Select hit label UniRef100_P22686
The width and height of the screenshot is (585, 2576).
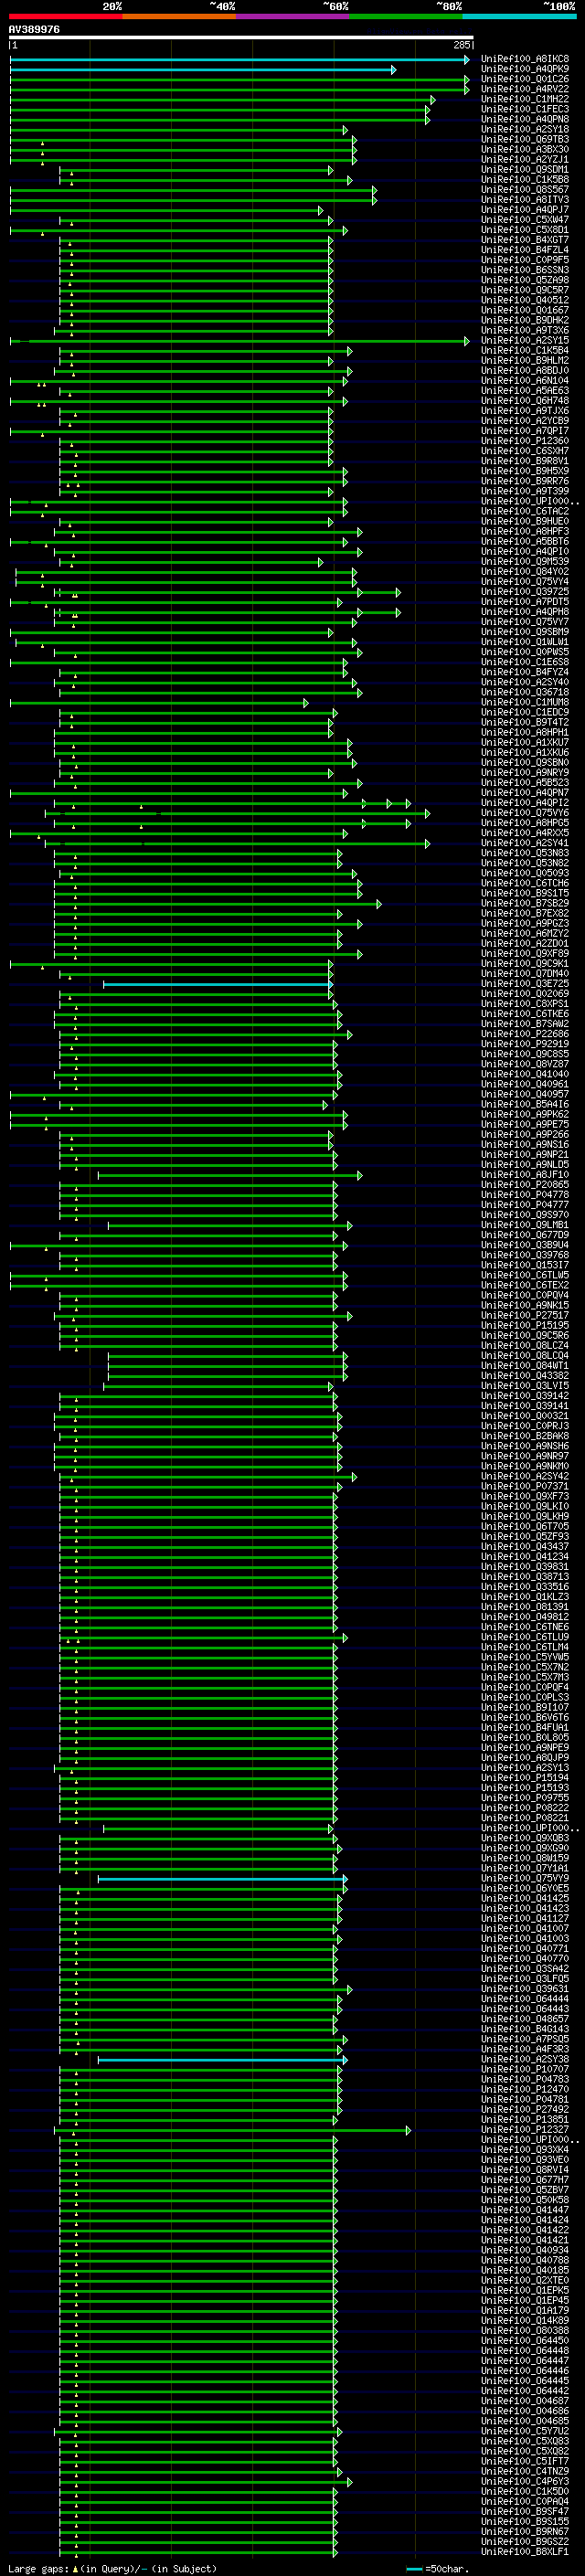point(525,1035)
